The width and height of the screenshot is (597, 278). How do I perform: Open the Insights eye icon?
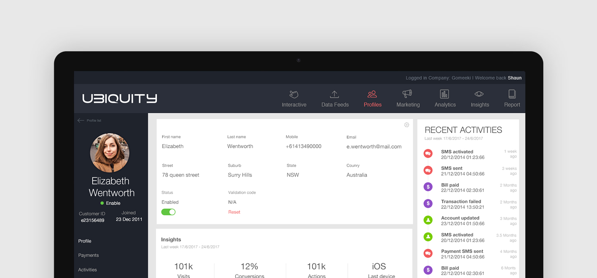[x=479, y=94]
